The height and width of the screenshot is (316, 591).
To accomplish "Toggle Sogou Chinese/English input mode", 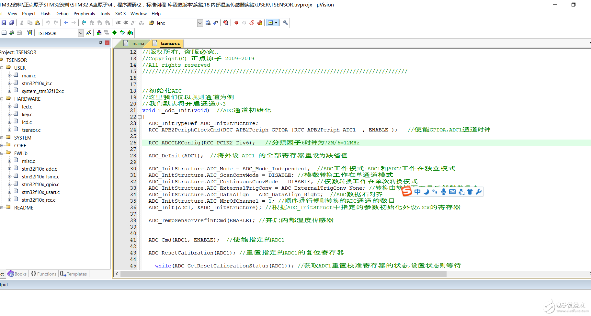I will pos(417,192).
